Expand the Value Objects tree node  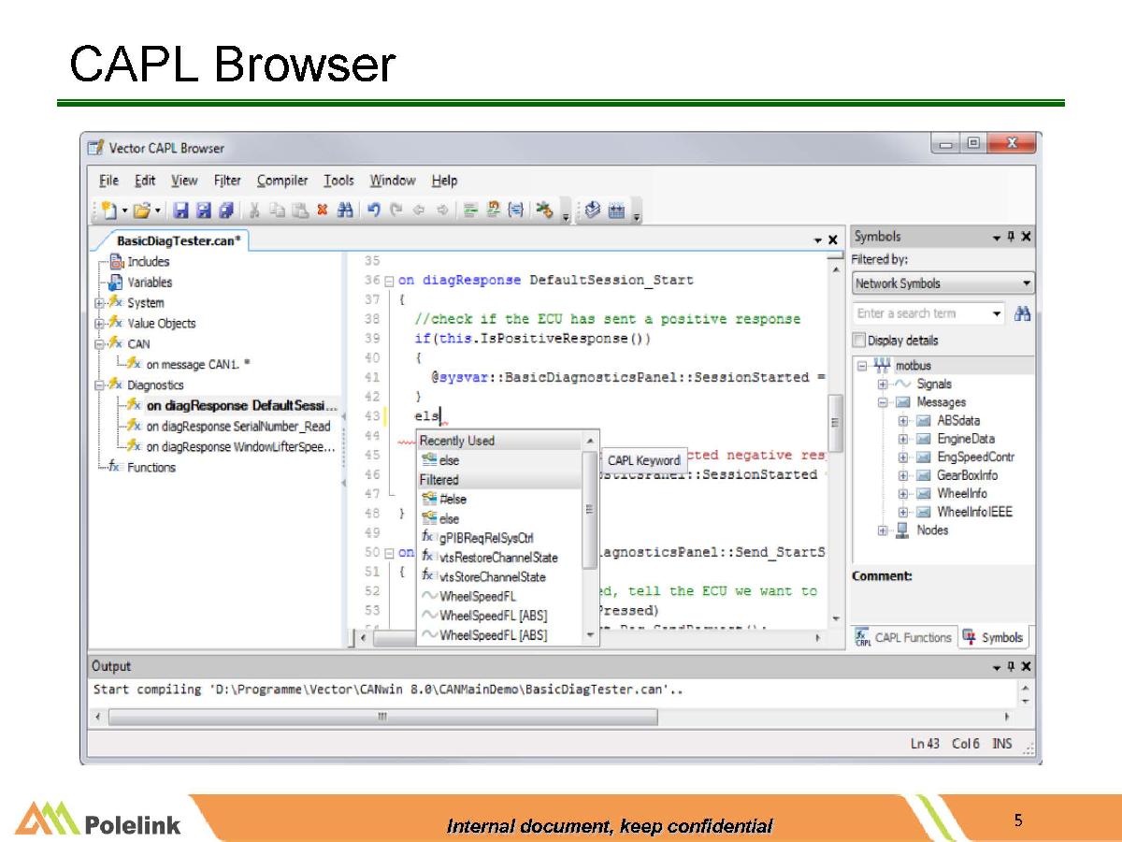[99, 323]
